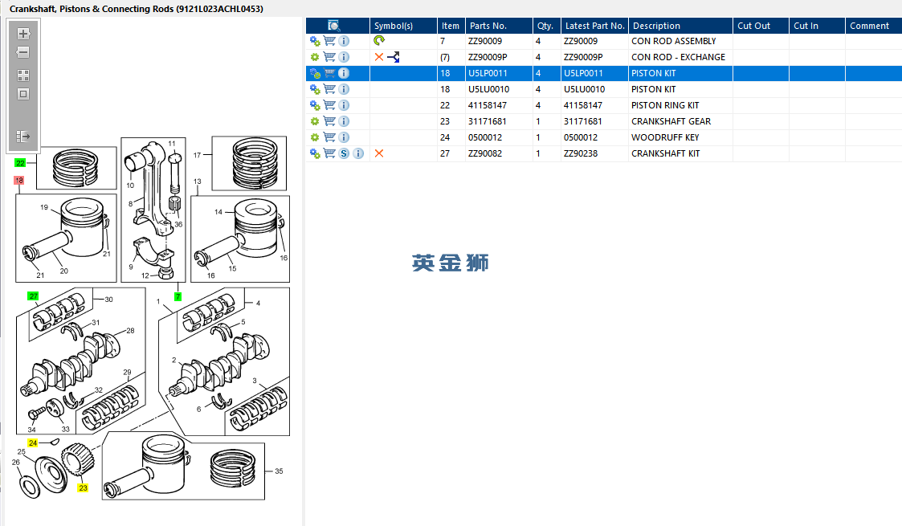Click the ZZ90238 latest part number
Viewport: 902px width, 526px height.
click(x=581, y=153)
